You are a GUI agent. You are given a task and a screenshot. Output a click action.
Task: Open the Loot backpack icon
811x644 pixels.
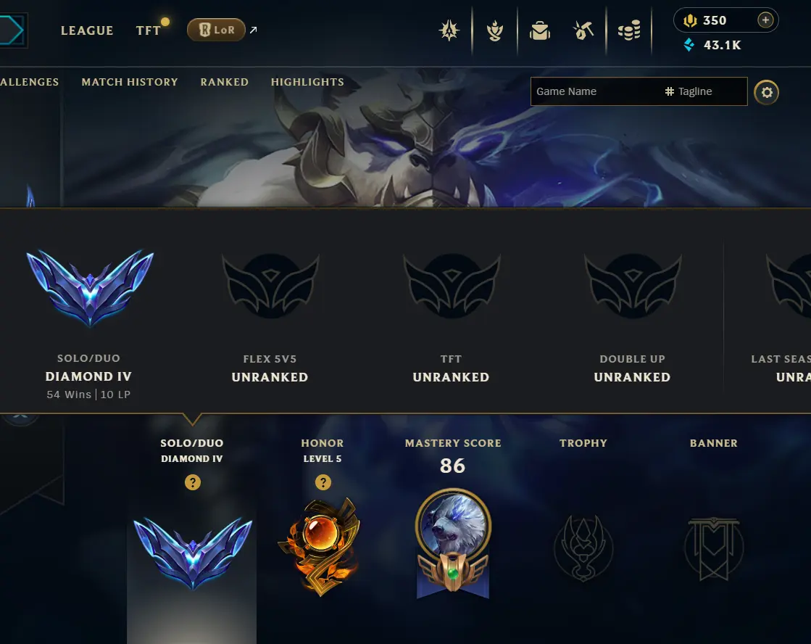pyautogui.click(x=539, y=30)
